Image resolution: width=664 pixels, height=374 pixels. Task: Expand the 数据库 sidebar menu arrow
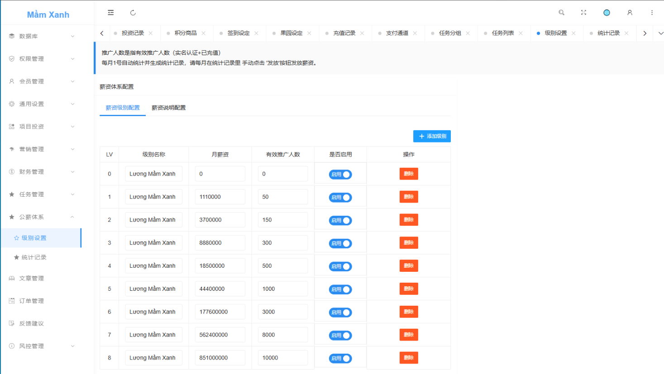point(72,36)
